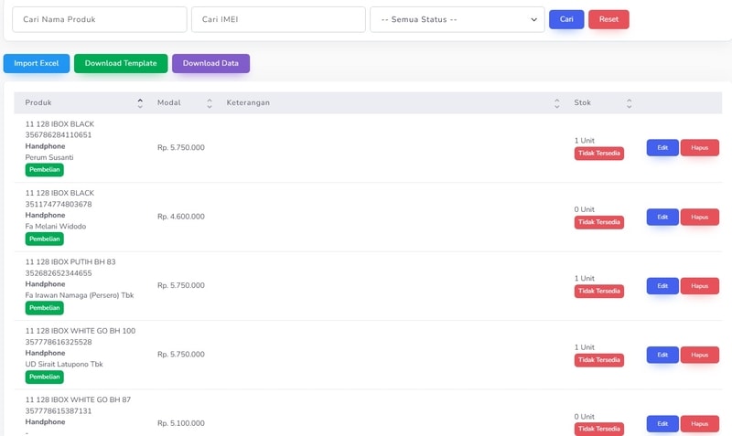This screenshot has width=732, height=436.
Task: Sort table by Keterangan column arrows
Action: (x=557, y=103)
